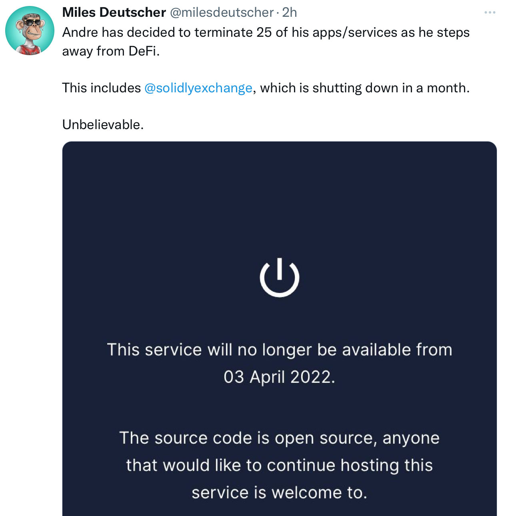
Task: Click 'This service will no longer be available from'
Action: pyautogui.click(x=279, y=350)
